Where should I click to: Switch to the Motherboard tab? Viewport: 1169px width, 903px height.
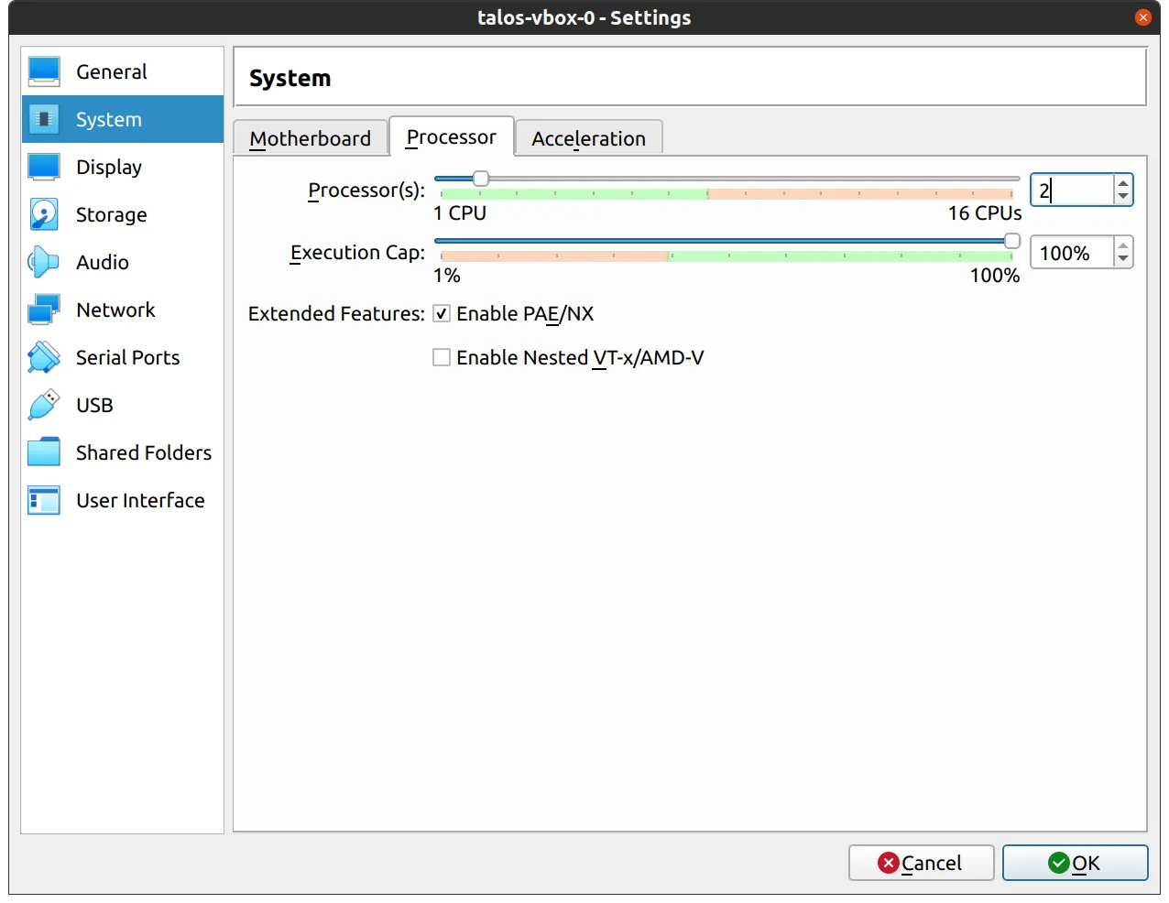(x=311, y=138)
